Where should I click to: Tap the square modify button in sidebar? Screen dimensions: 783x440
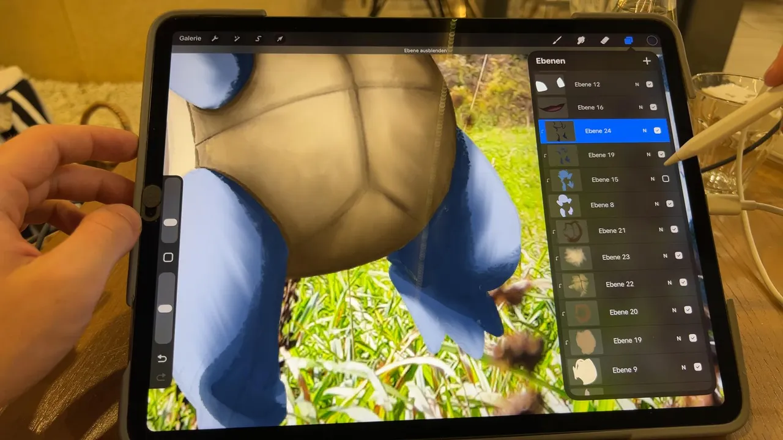168,257
